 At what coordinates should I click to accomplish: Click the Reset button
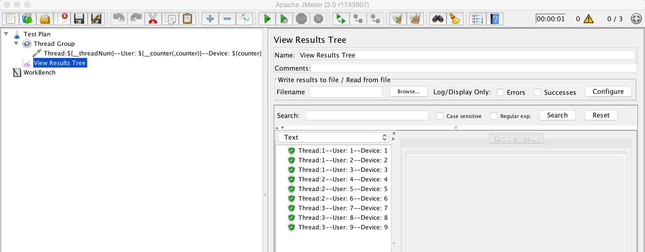(x=601, y=115)
